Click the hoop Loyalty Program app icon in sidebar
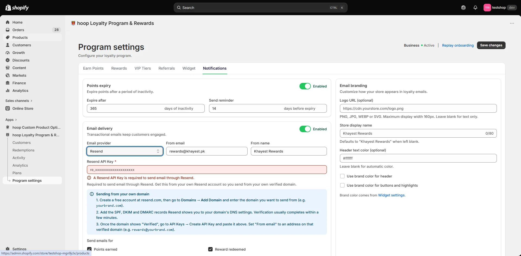The image size is (521, 256). point(8,135)
